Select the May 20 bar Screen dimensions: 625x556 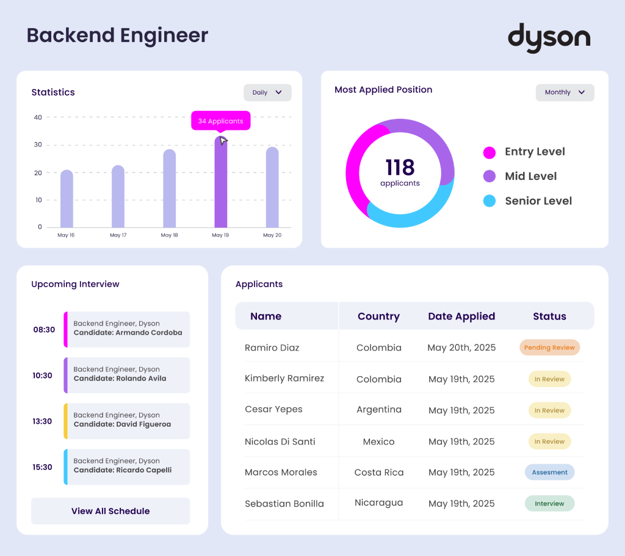[x=272, y=188]
